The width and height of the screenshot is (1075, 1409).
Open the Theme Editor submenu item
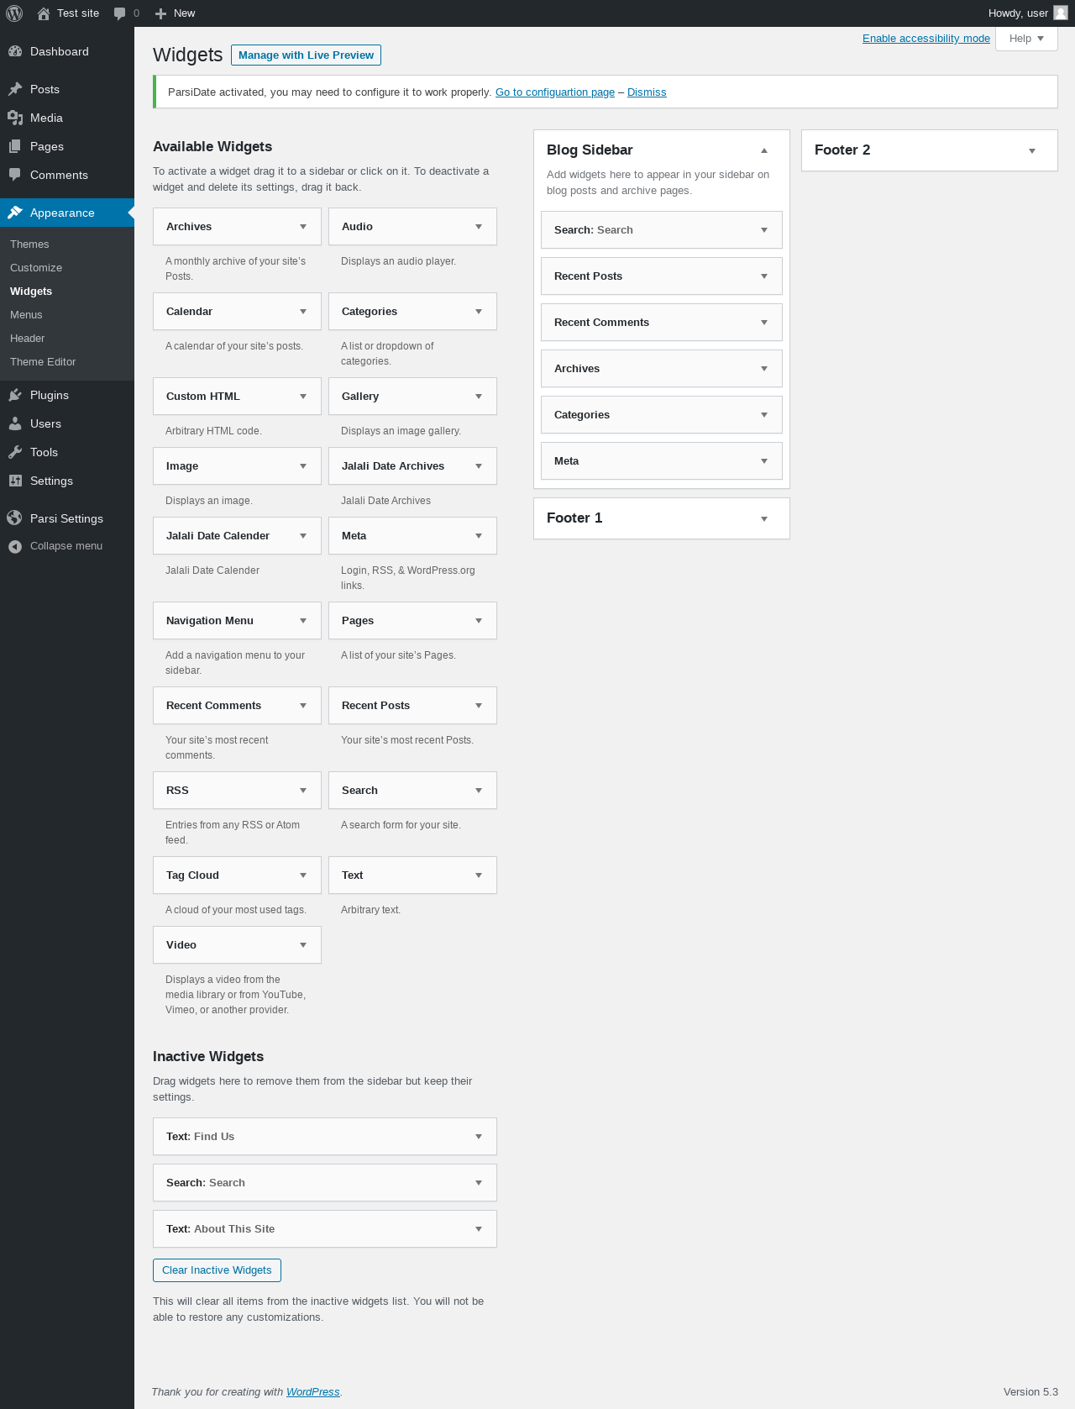[x=43, y=362]
